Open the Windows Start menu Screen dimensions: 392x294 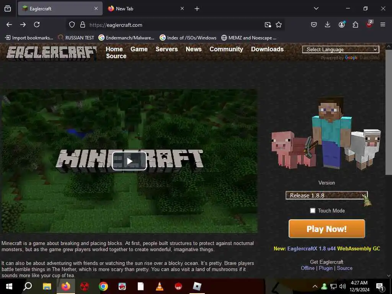click(9, 286)
